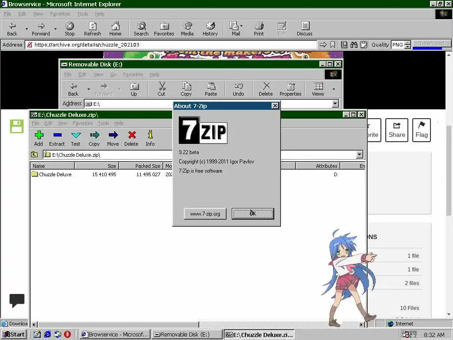
Task: Open the Views dropdown arrow
Action: [334, 89]
